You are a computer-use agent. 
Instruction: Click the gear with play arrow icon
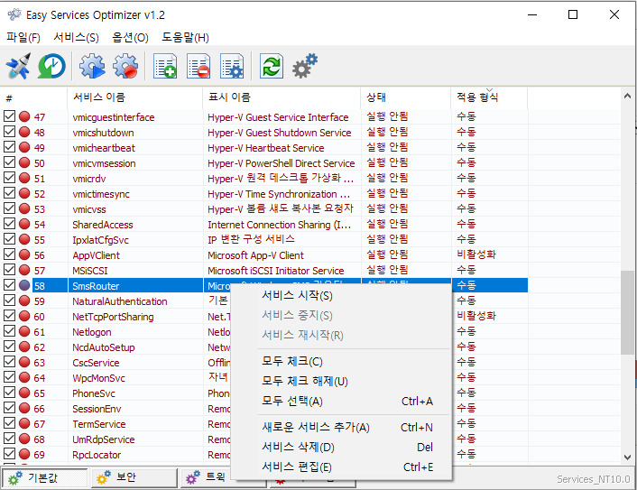point(92,66)
